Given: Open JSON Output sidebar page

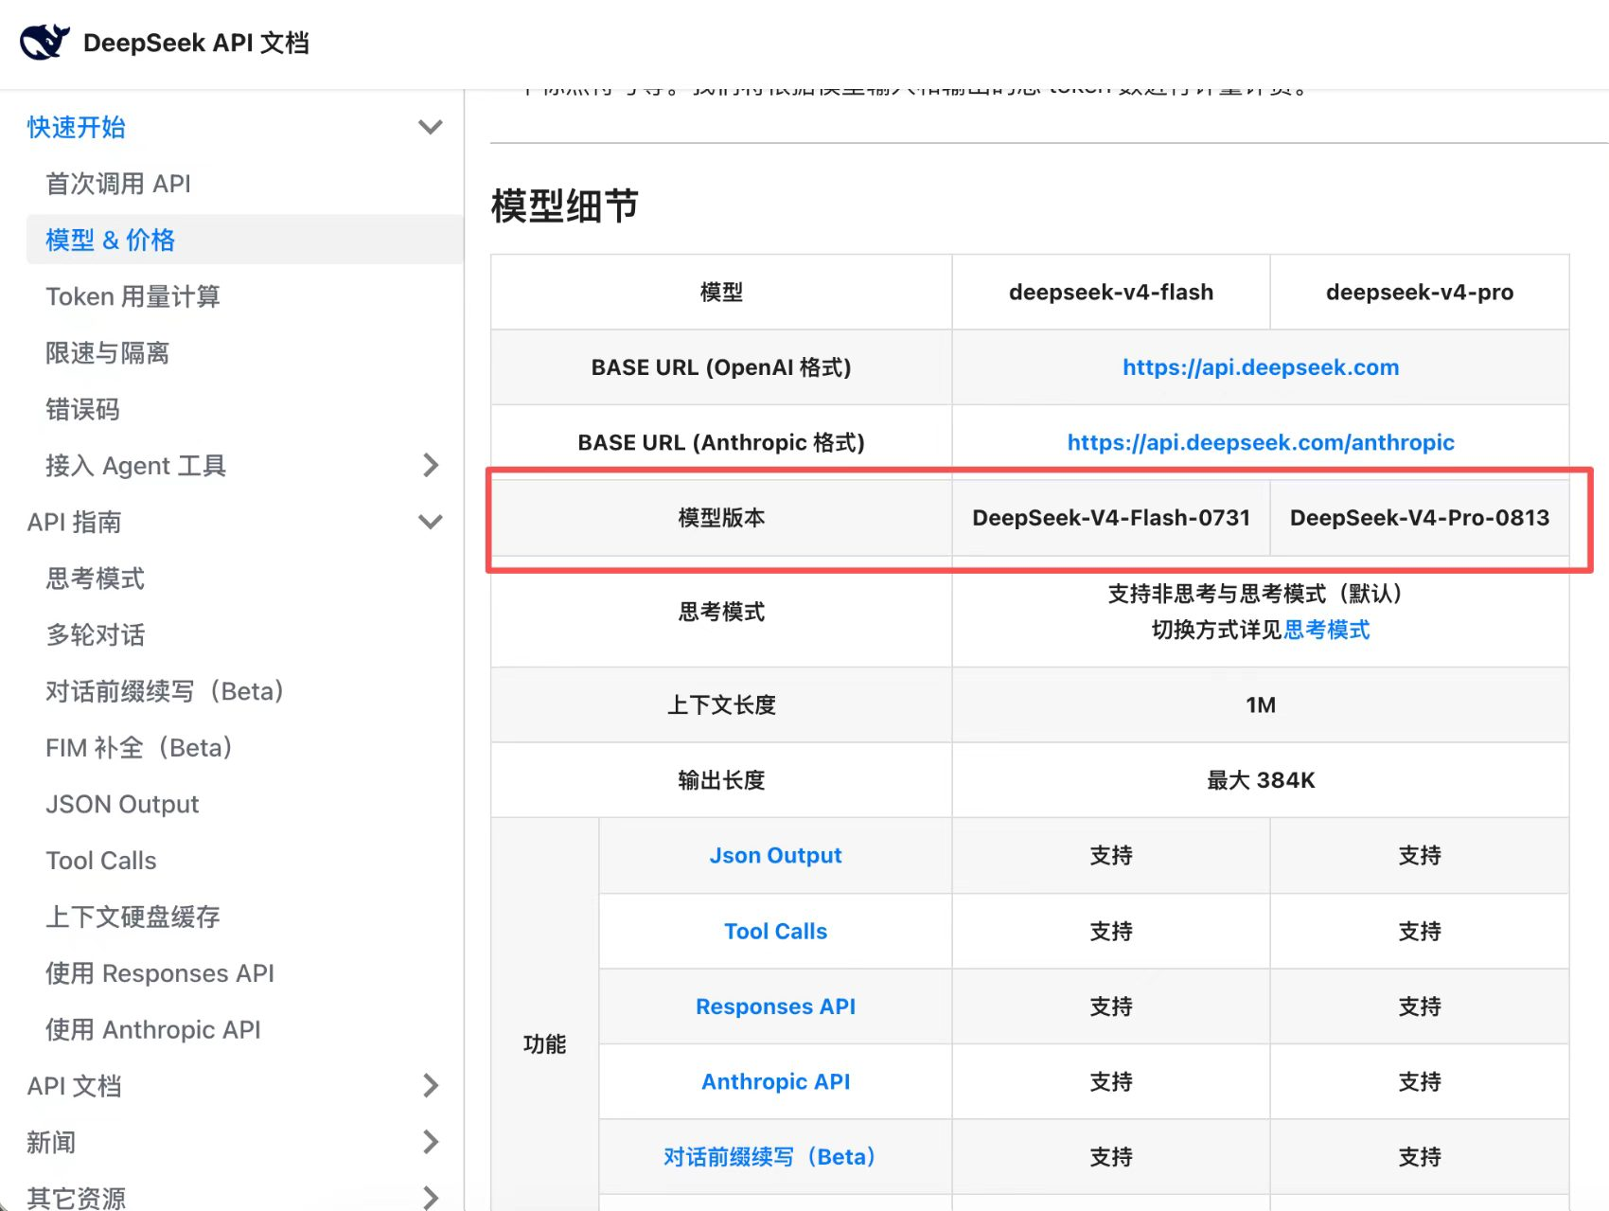Looking at the screenshot, I should pyautogui.click(x=122, y=804).
